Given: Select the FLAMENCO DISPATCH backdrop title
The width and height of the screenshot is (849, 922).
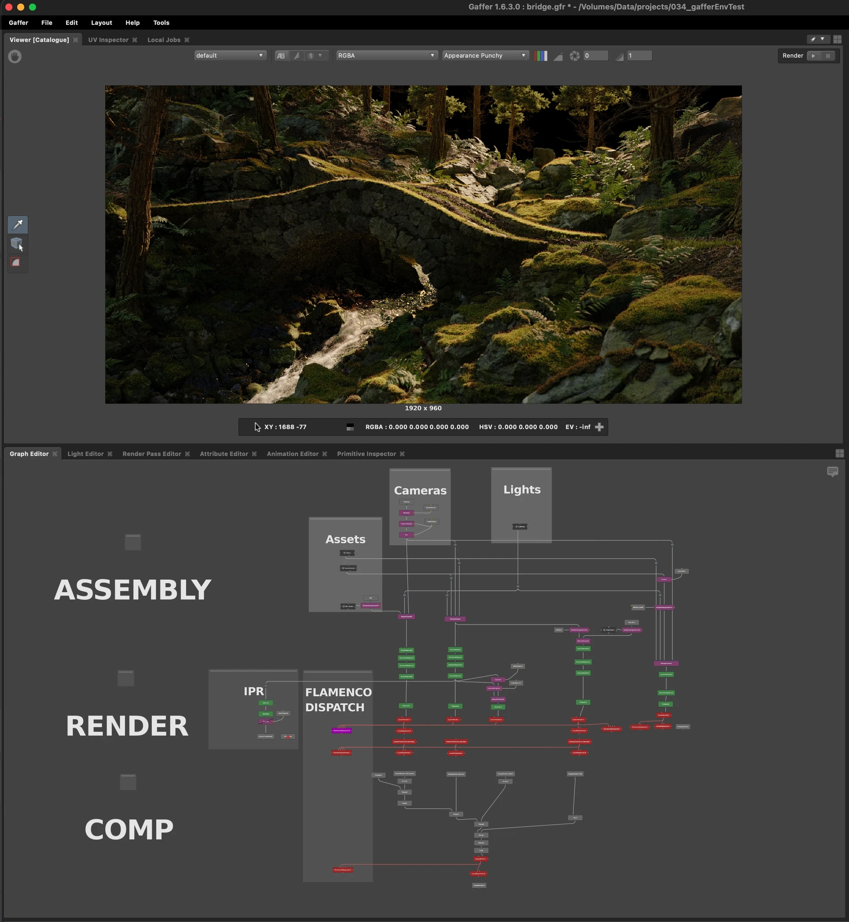Looking at the screenshot, I should 339,699.
